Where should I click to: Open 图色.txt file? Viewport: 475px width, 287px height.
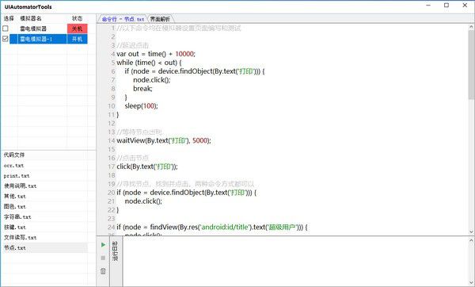point(15,207)
